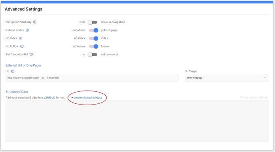Click the help icon next to No Index

coord(20,38)
